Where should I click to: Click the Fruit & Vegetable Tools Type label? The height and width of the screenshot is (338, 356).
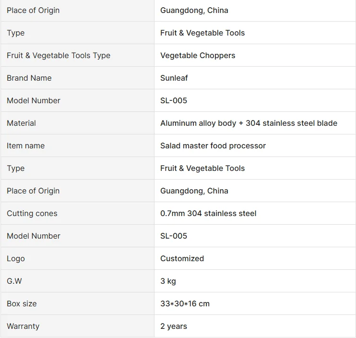click(x=59, y=55)
